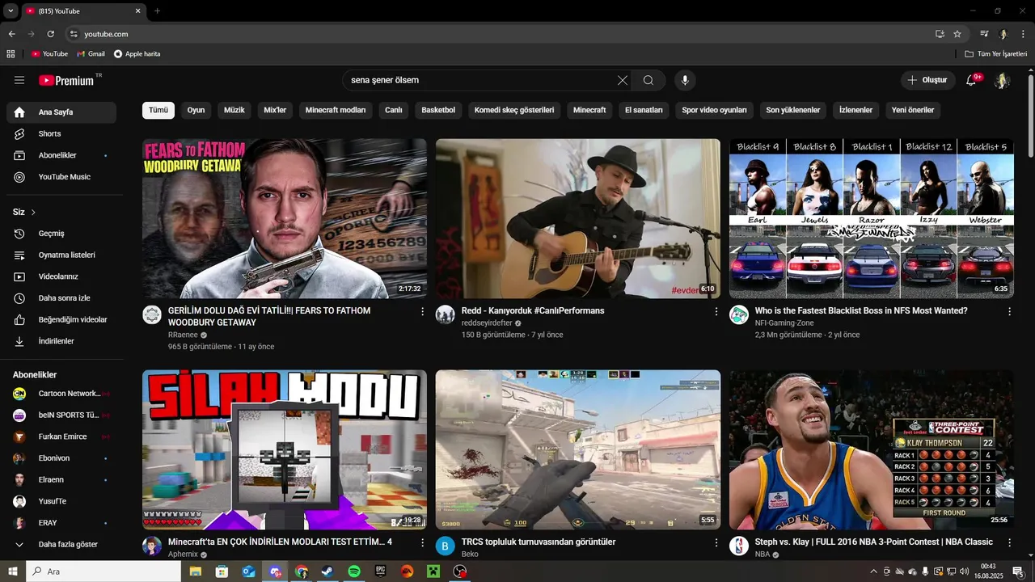Click the youtube.com address bar
The height and width of the screenshot is (582, 1035).
click(501, 34)
